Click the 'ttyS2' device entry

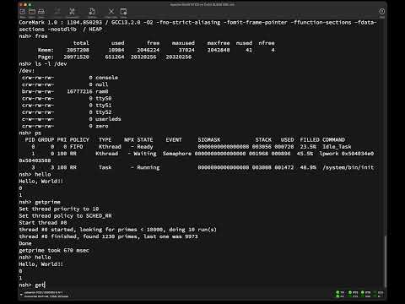(104, 112)
